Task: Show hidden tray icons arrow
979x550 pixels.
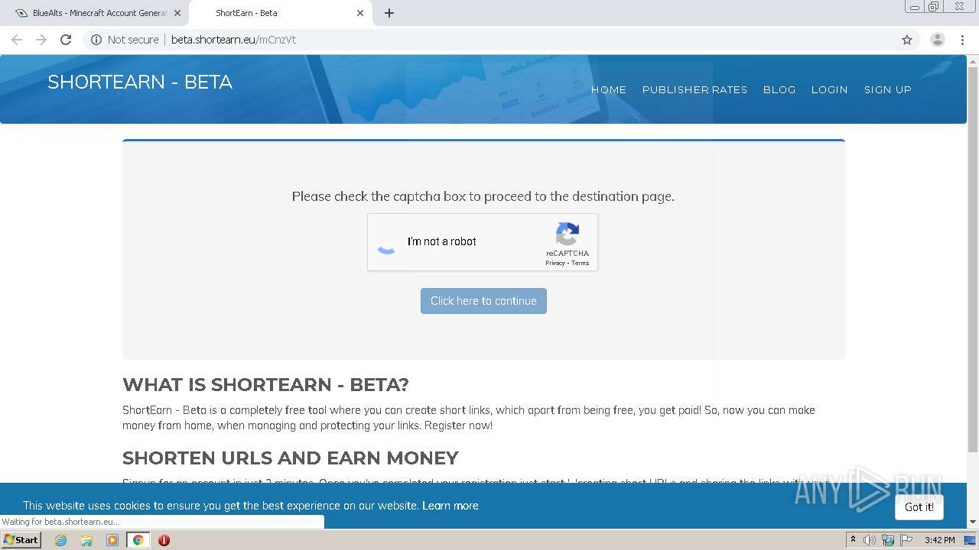Action: (x=853, y=540)
